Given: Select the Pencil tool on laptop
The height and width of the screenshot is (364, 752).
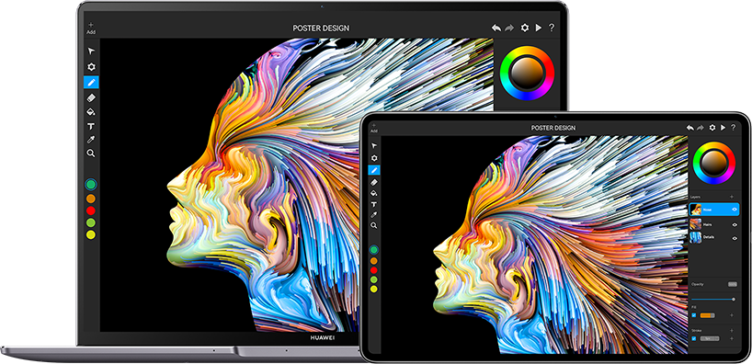Looking at the screenshot, I should 91,82.
